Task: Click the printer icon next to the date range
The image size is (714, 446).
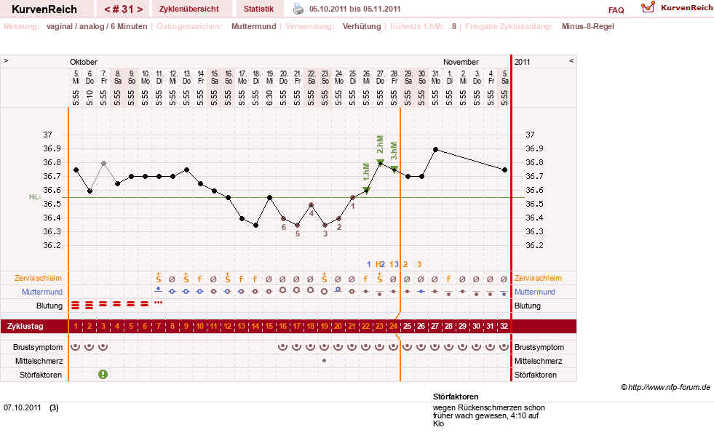Action: coord(298,9)
